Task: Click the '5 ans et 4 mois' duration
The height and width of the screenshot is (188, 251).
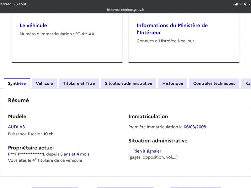Action: point(75,154)
